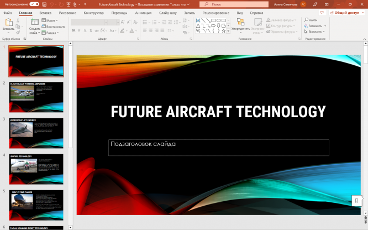Open the Вставка ribbon tab
The height and width of the screenshot is (230, 368).
46,12
